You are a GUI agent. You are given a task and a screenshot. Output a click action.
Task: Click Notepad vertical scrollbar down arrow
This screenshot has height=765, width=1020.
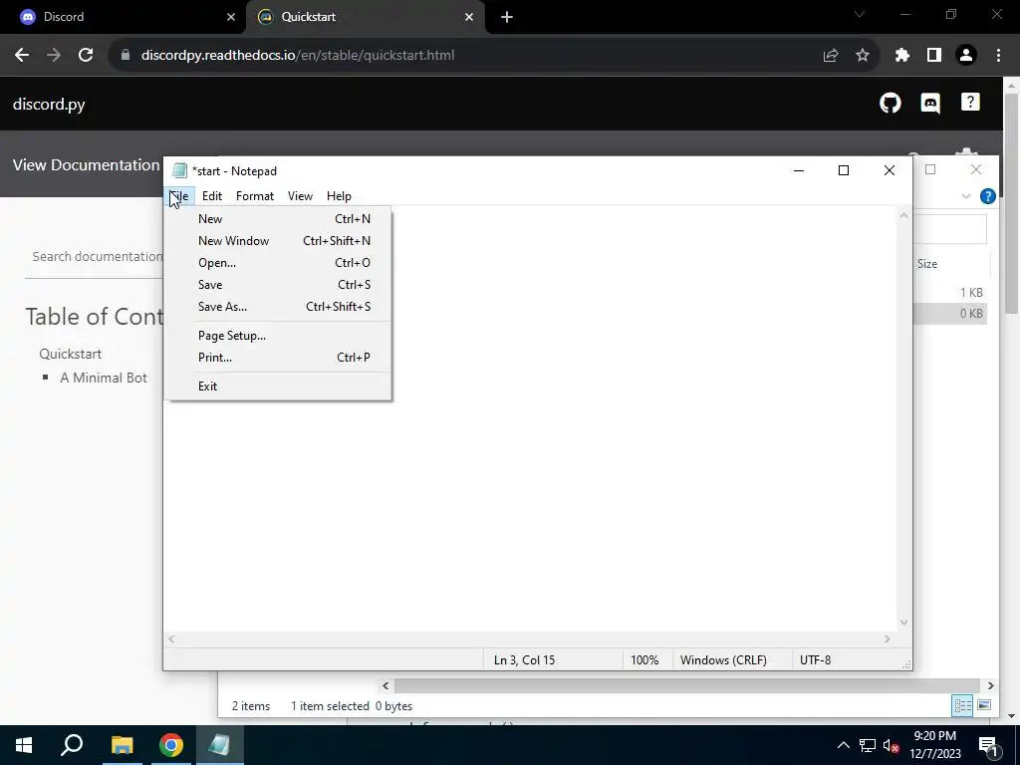click(x=903, y=623)
